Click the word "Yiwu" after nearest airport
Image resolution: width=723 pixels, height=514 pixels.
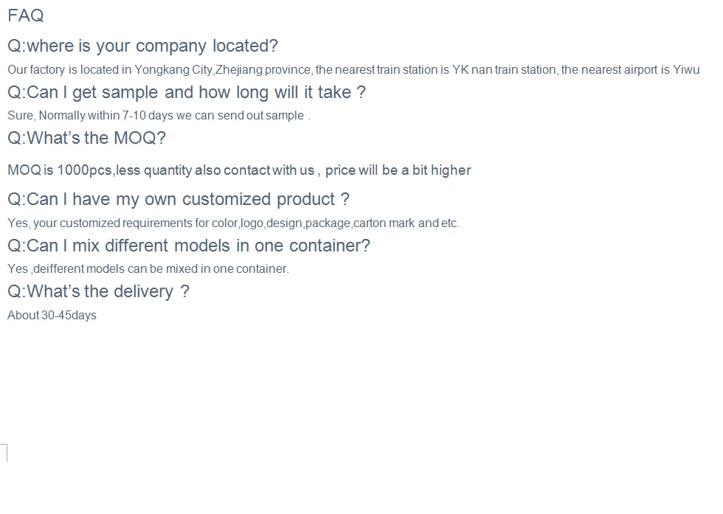685,70
